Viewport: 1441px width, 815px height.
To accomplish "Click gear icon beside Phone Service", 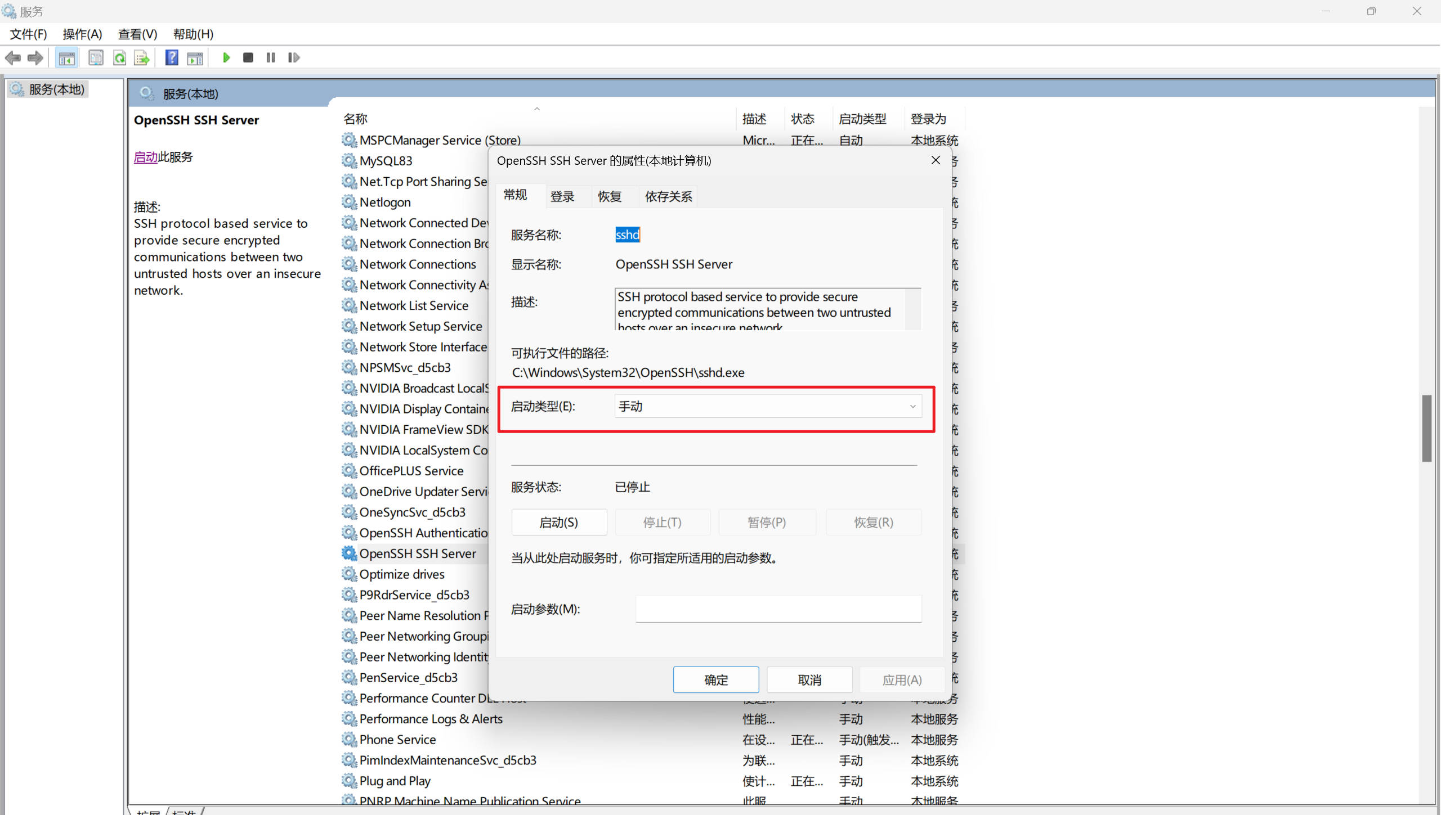I will coord(350,740).
